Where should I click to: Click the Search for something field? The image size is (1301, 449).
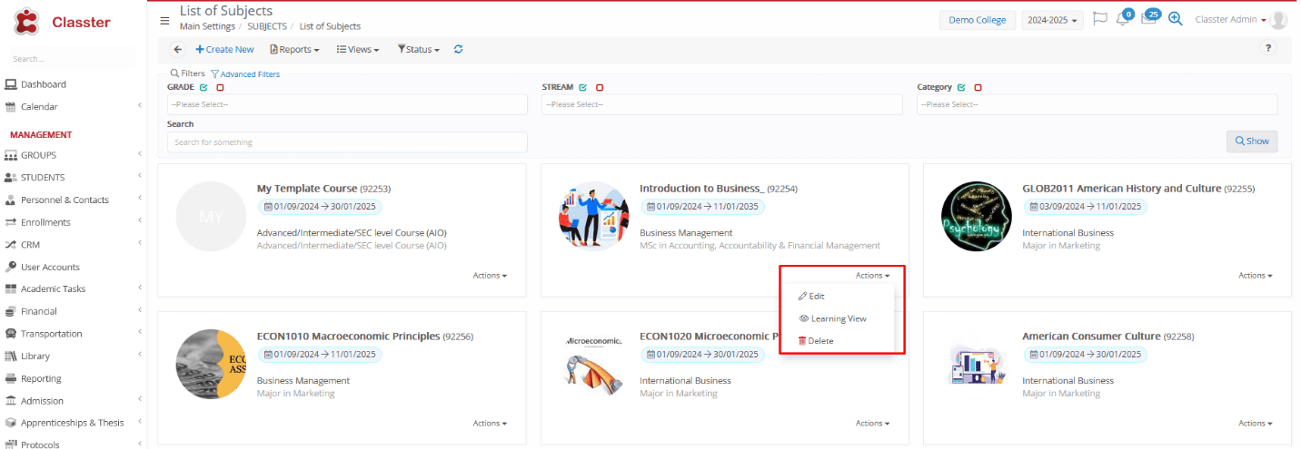click(x=347, y=142)
